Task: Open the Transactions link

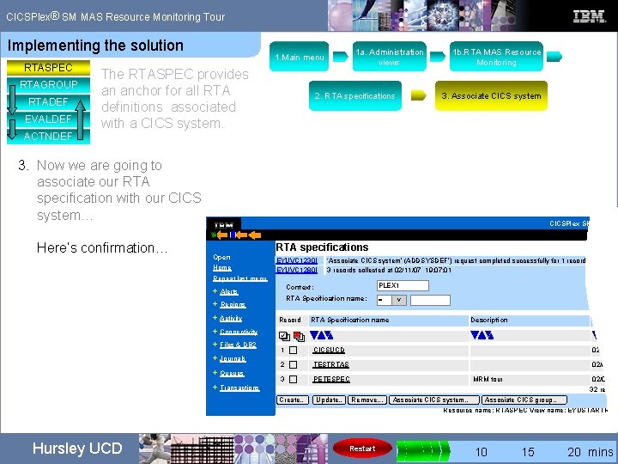Action: (x=239, y=388)
